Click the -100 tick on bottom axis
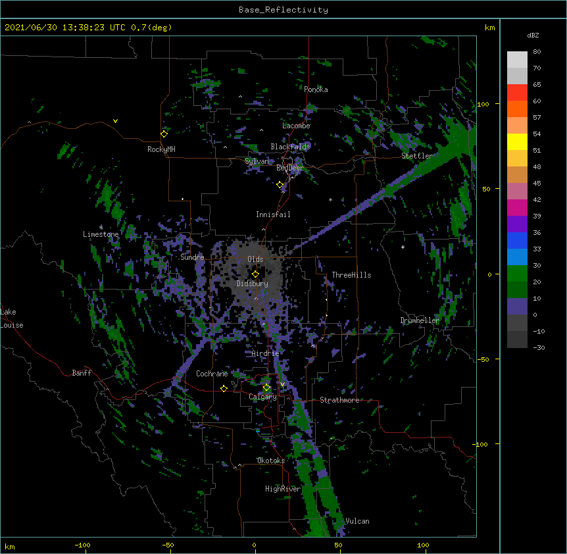The image size is (567, 554). [x=82, y=545]
